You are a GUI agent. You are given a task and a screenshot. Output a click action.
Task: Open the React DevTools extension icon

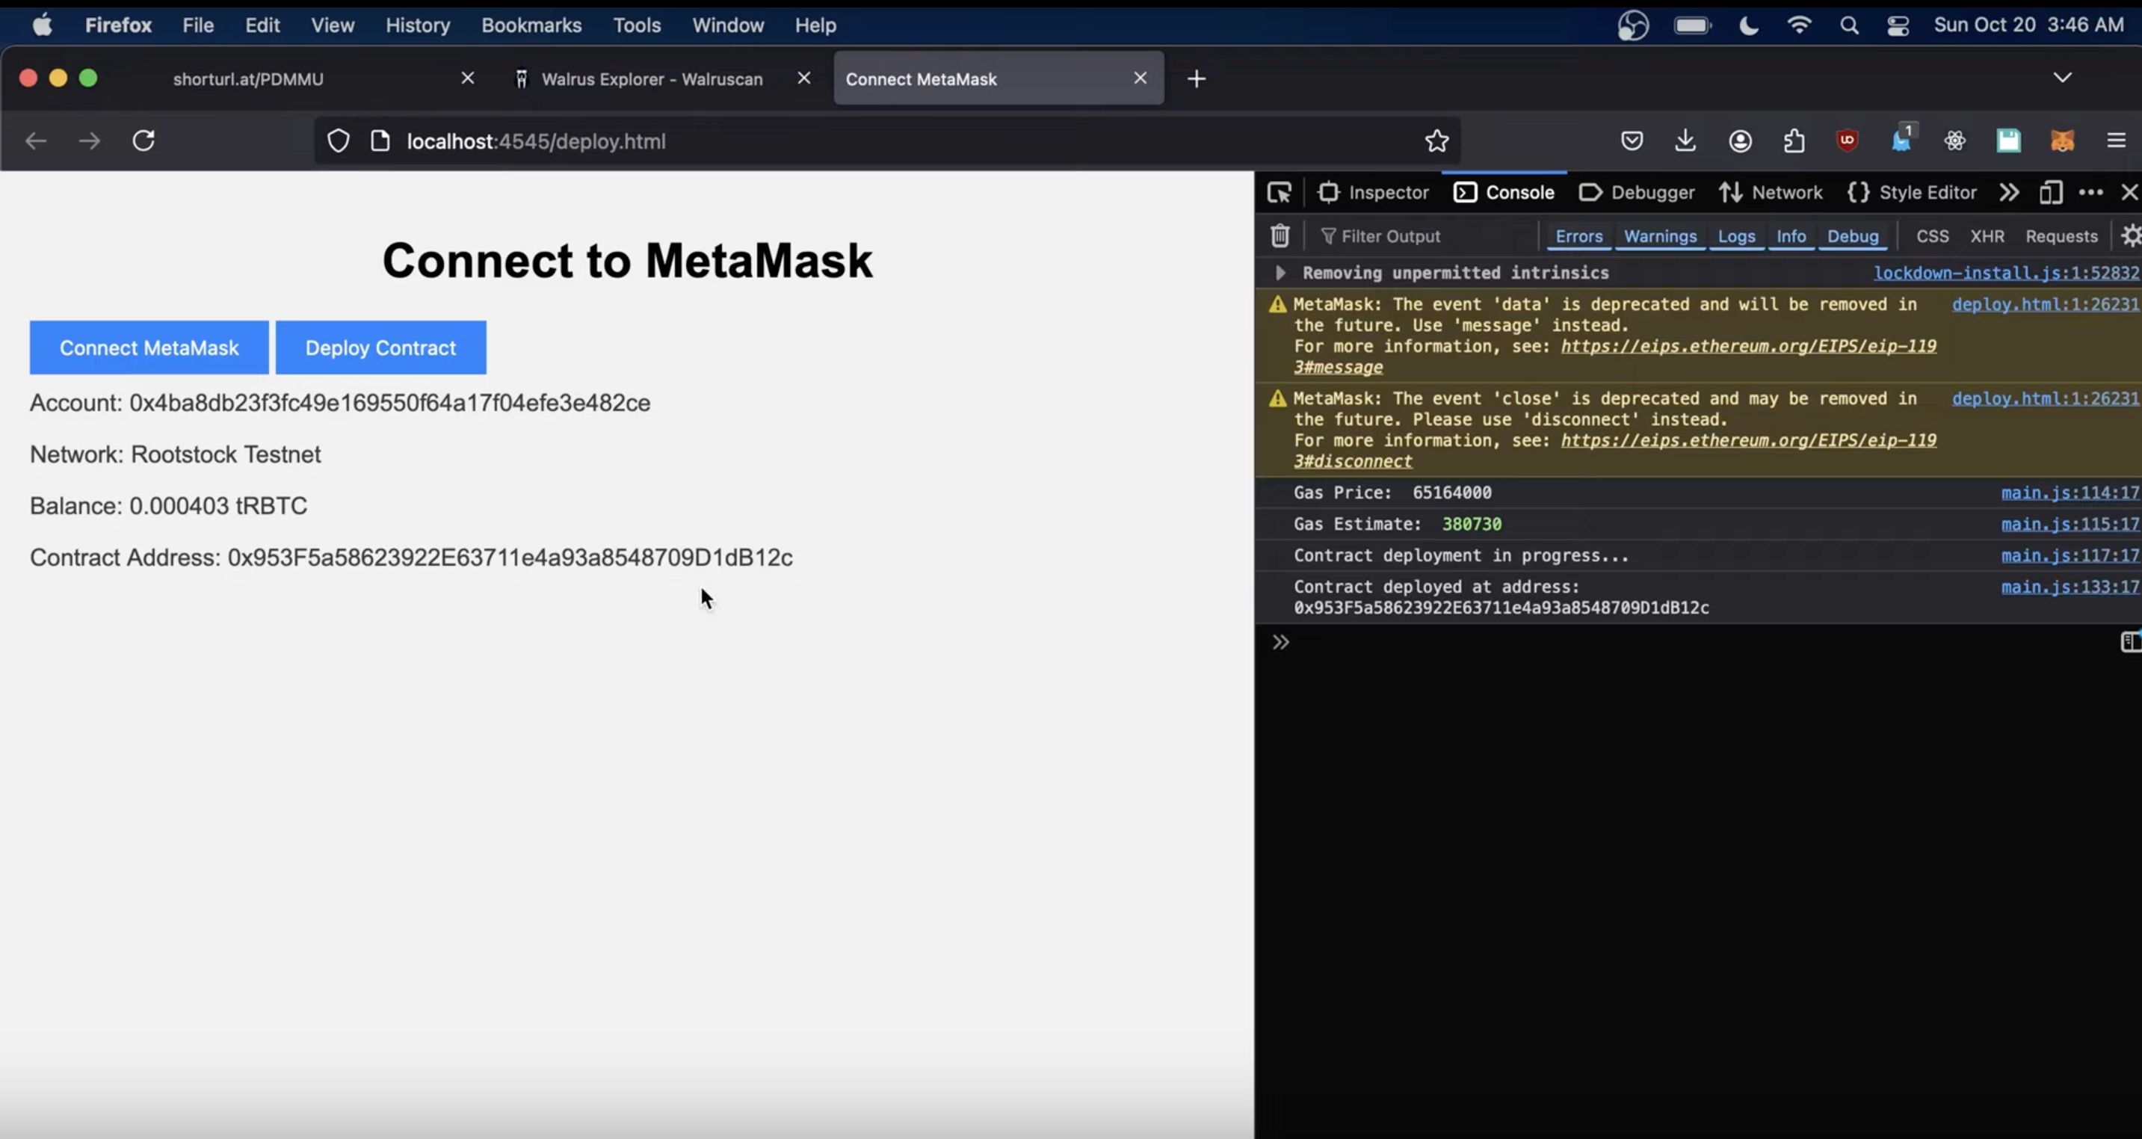tap(1955, 141)
